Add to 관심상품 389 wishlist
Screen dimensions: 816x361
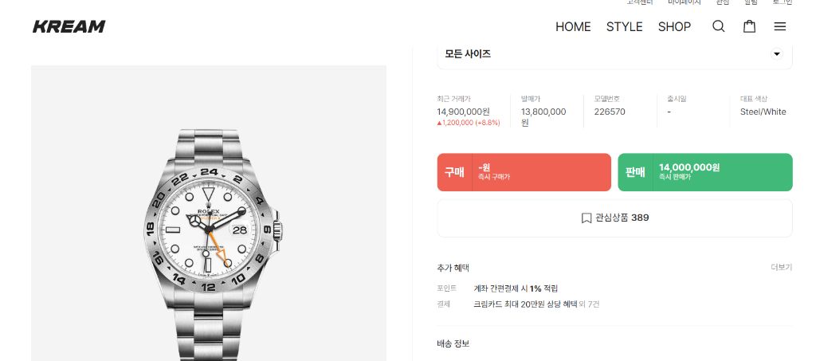tap(614, 218)
